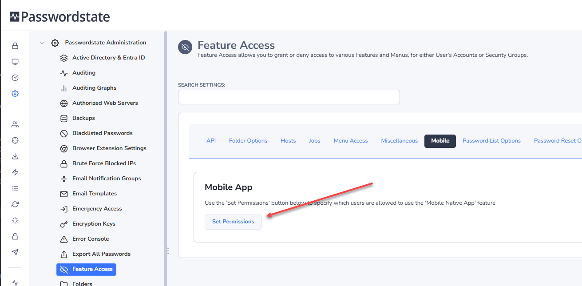582x286 pixels.
Task: Open Active Directory & Entra ID
Action: tap(109, 58)
